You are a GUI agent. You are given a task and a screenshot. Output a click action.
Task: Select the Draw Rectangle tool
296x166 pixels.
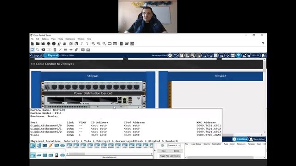(x=66, y=50)
